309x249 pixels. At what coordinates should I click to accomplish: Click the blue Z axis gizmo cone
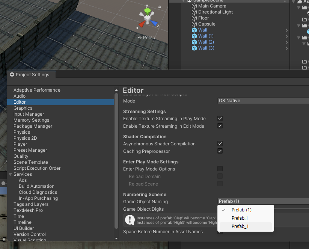tap(154, 23)
